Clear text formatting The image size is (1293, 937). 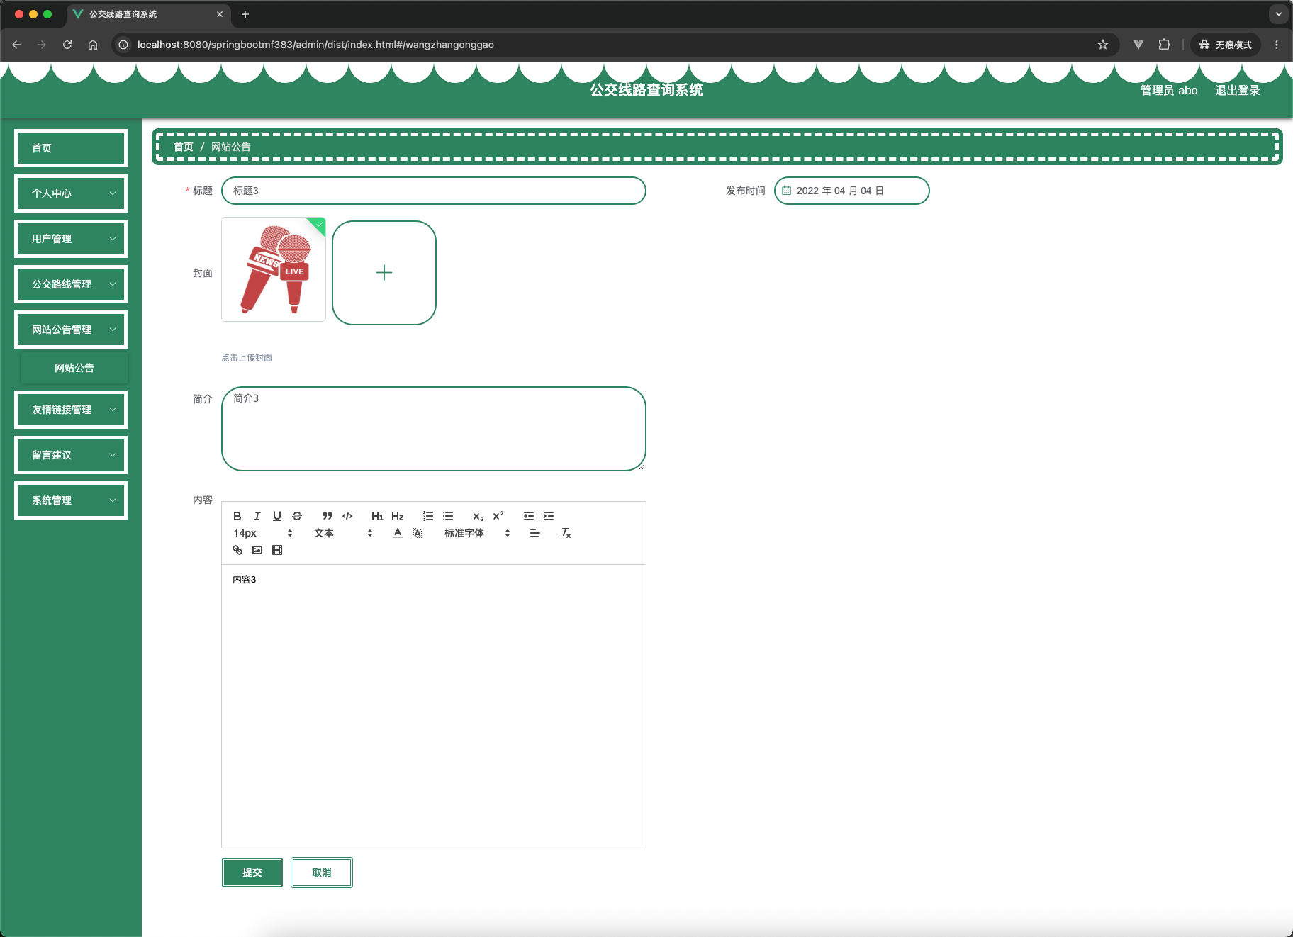[566, 533]
